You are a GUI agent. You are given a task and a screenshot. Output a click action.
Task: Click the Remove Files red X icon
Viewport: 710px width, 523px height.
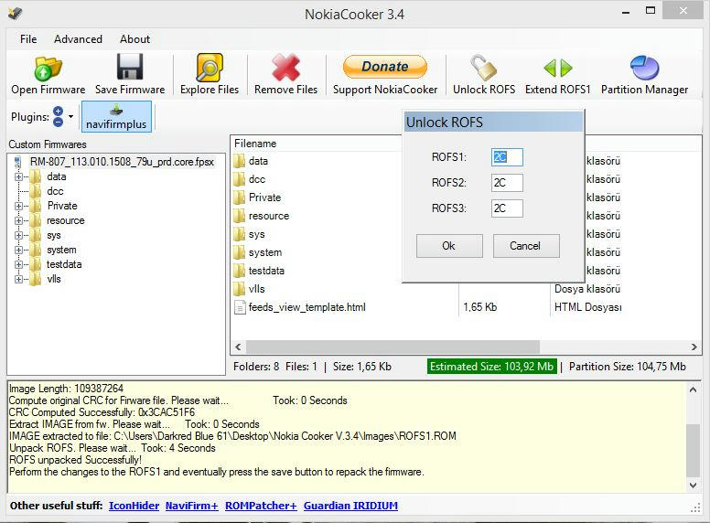[285, 68]
